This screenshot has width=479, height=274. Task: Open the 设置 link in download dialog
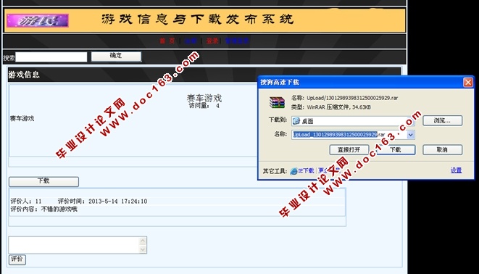456,170
